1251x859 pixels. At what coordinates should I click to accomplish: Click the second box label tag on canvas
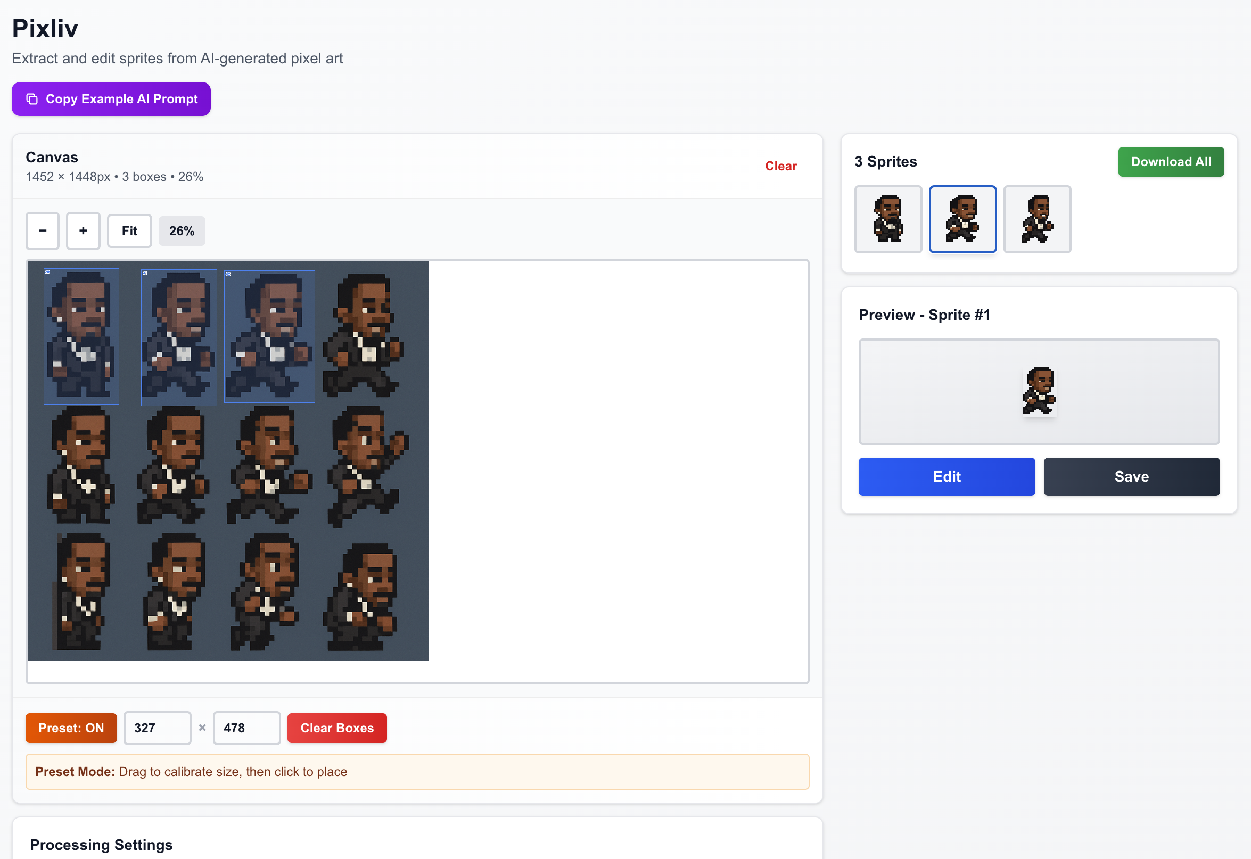[x=144, y=273]
